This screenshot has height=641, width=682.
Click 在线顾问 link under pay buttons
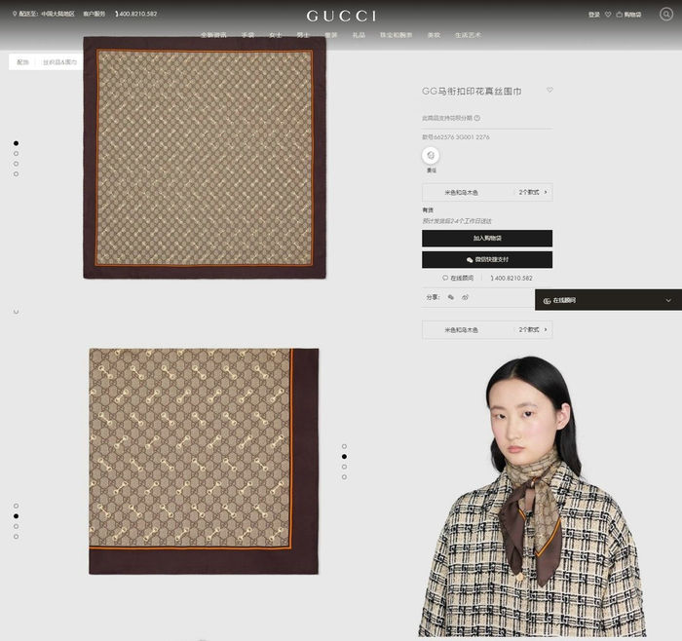tap(462, 278)
